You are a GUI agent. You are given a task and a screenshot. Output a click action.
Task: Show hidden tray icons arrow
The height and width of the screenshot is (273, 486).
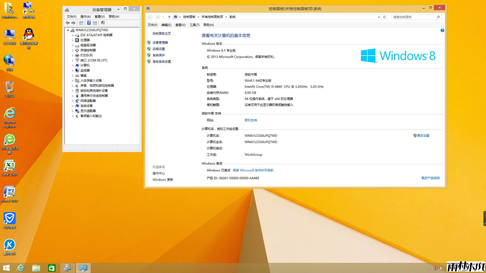[429, 268]
